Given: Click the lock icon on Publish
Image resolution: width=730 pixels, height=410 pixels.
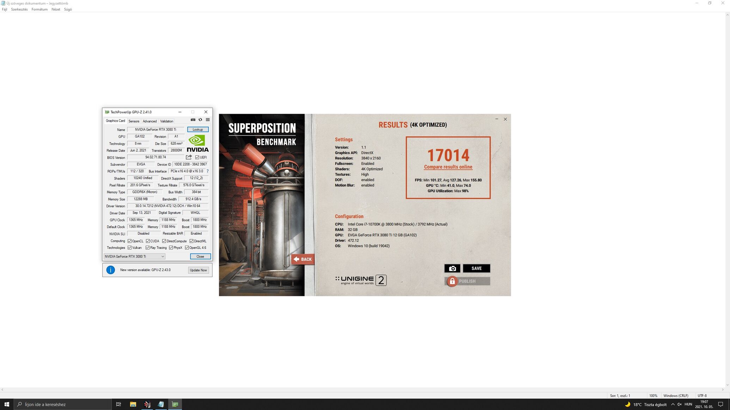Looking at the screenshot, I should 452,281.
